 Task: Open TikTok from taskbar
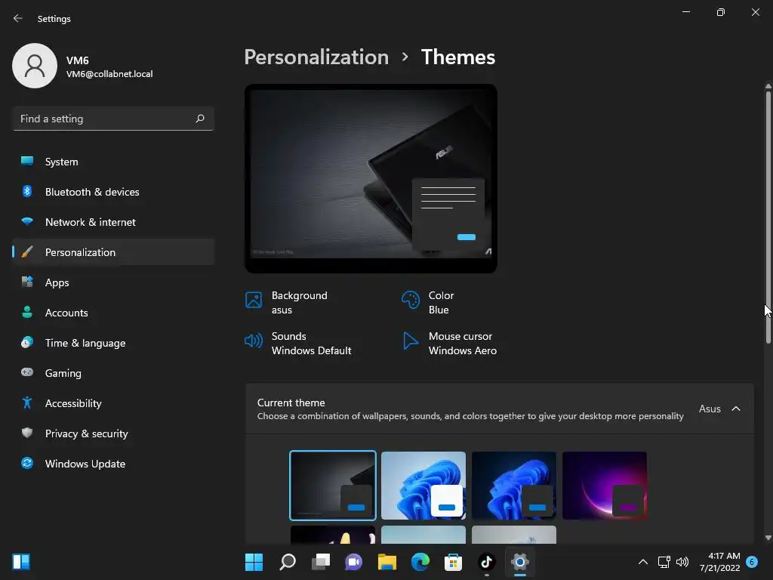coord(487,562)
